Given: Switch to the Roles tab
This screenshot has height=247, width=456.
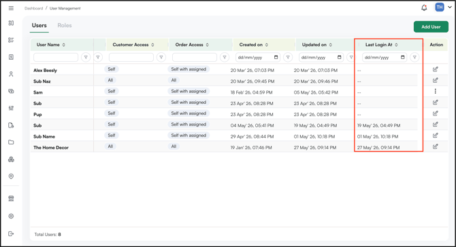Looking at the screenshot, I should tap(65, 26).
